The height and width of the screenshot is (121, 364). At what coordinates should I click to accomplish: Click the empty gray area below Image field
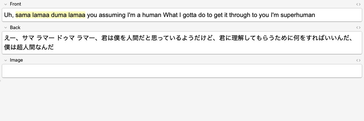point(182,99)
